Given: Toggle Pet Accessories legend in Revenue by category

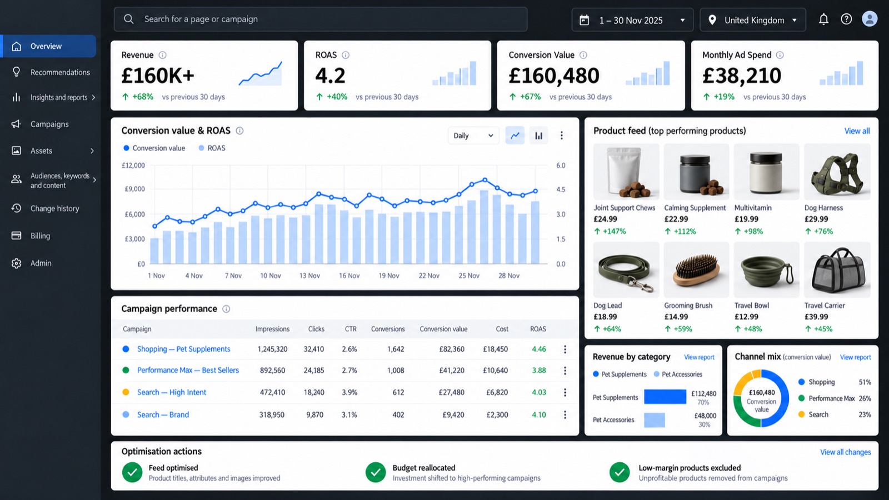Looking at the screenshot, I should pos(678,374).
